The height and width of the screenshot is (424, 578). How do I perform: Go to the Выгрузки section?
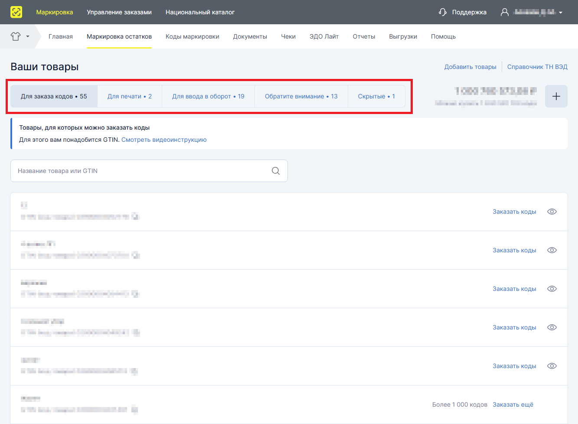point(403,36)
